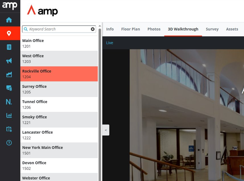This screenshot has width=244, height=181.
Task: Clear the keyword search with the x icon
Action: [93, 29]
